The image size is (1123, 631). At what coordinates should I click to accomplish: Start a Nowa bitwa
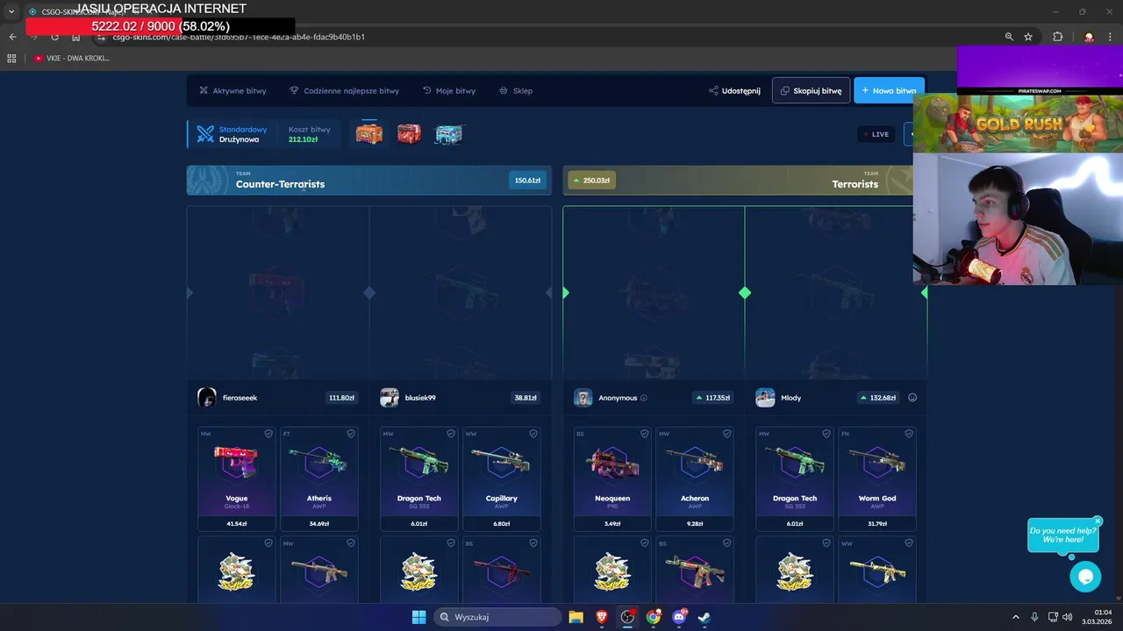[x=889, y=90]
